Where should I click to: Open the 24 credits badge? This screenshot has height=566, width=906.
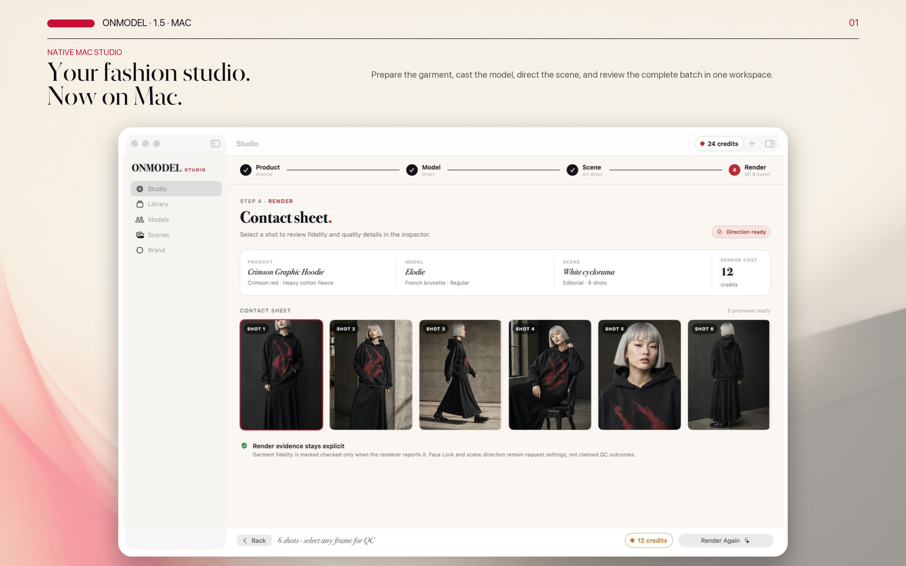(x=719, y=144)
